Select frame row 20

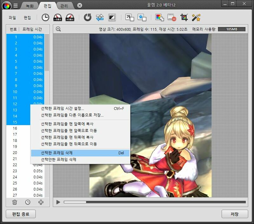pyautogui.click(x=18, y=153)
